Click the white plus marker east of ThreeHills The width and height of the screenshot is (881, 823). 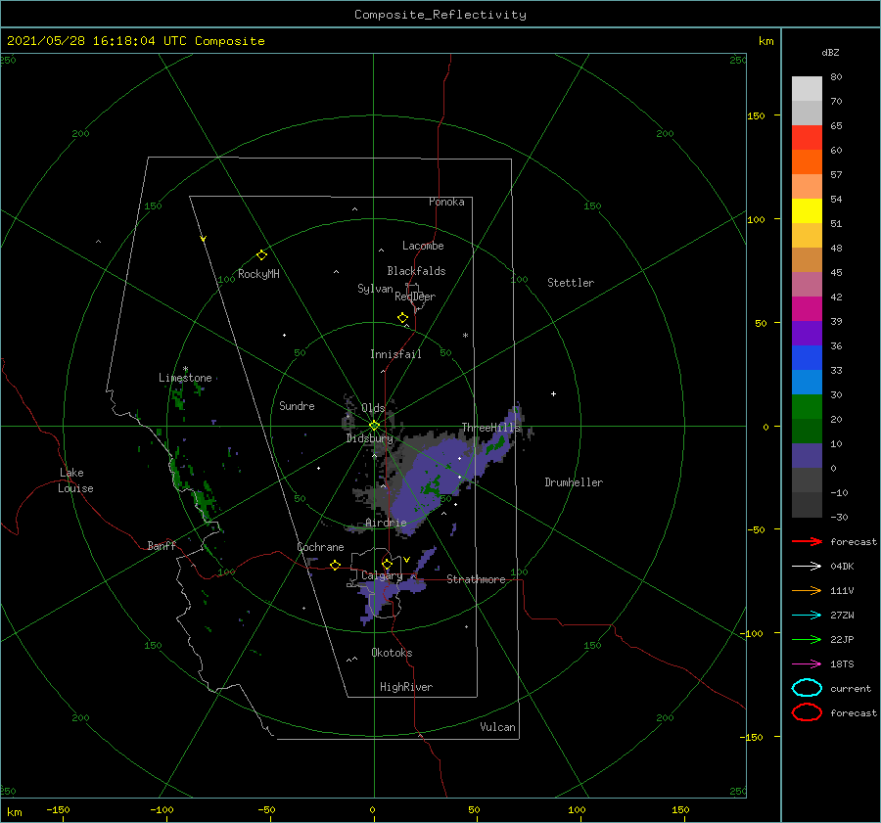553,393
